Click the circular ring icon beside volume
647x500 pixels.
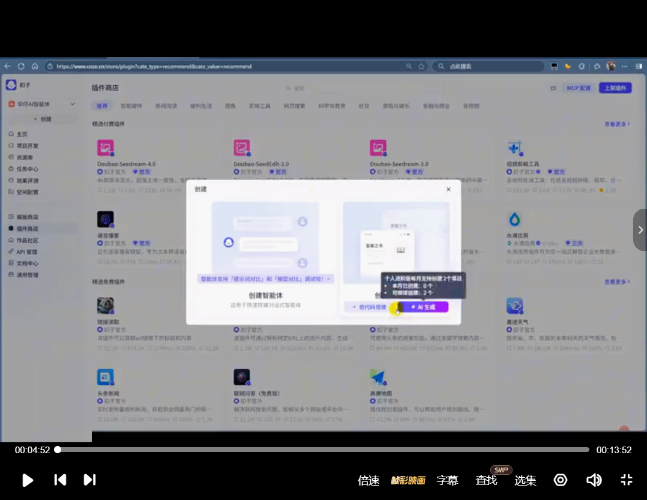point(561,480)
